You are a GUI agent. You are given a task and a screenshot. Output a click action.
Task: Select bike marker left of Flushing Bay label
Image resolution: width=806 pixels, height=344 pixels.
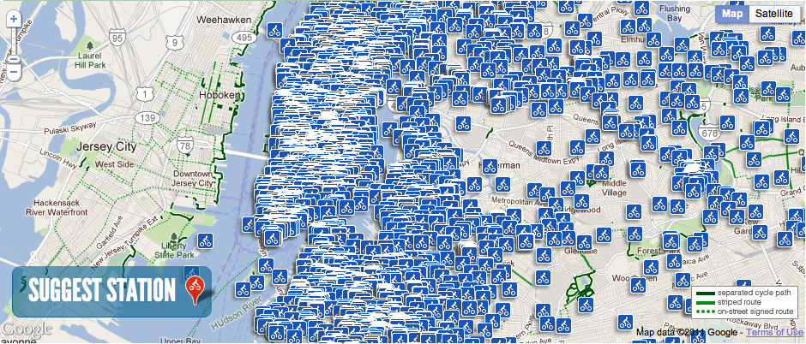tap(641, 8)
